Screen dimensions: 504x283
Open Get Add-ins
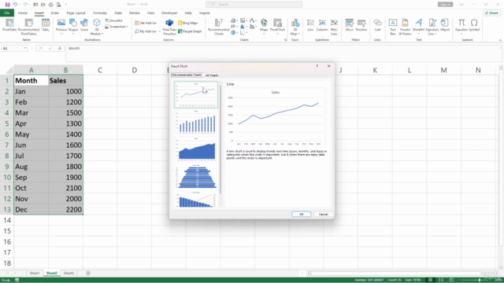pyautogui.click(x=146, y=23)
